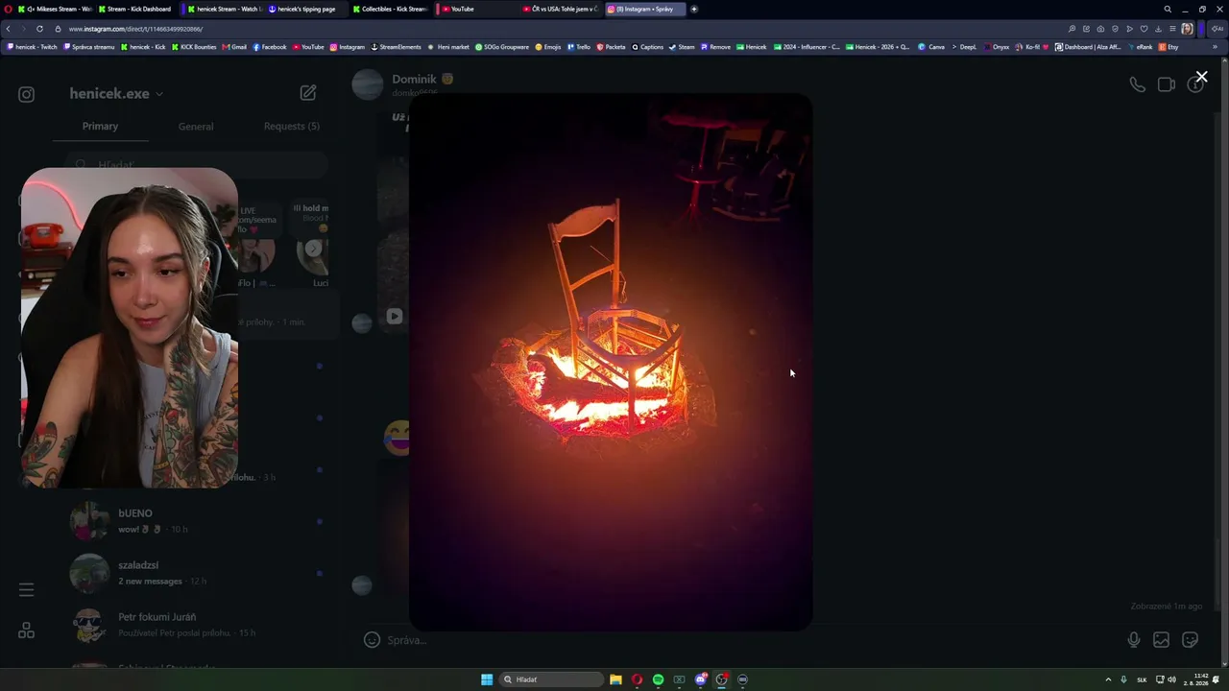Switch to henicek's tipping page tab

(305, 9)
